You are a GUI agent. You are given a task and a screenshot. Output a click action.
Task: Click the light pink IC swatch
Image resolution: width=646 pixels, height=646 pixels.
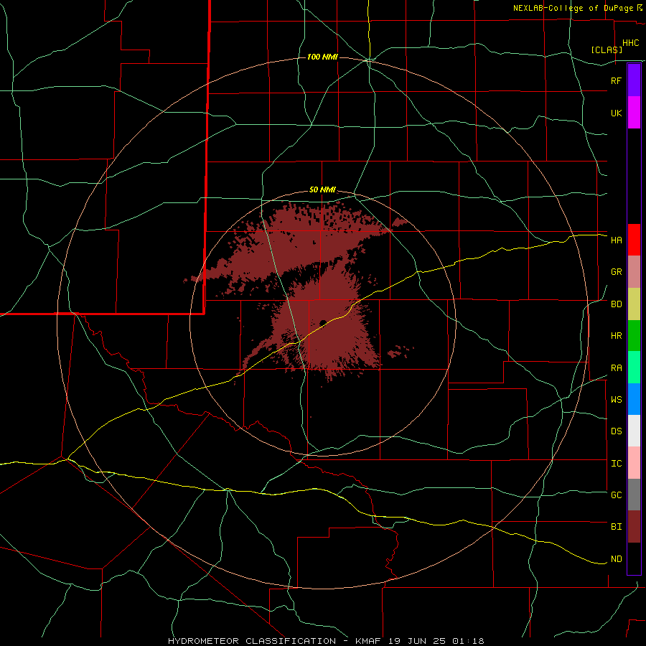[x=634, y=463]
